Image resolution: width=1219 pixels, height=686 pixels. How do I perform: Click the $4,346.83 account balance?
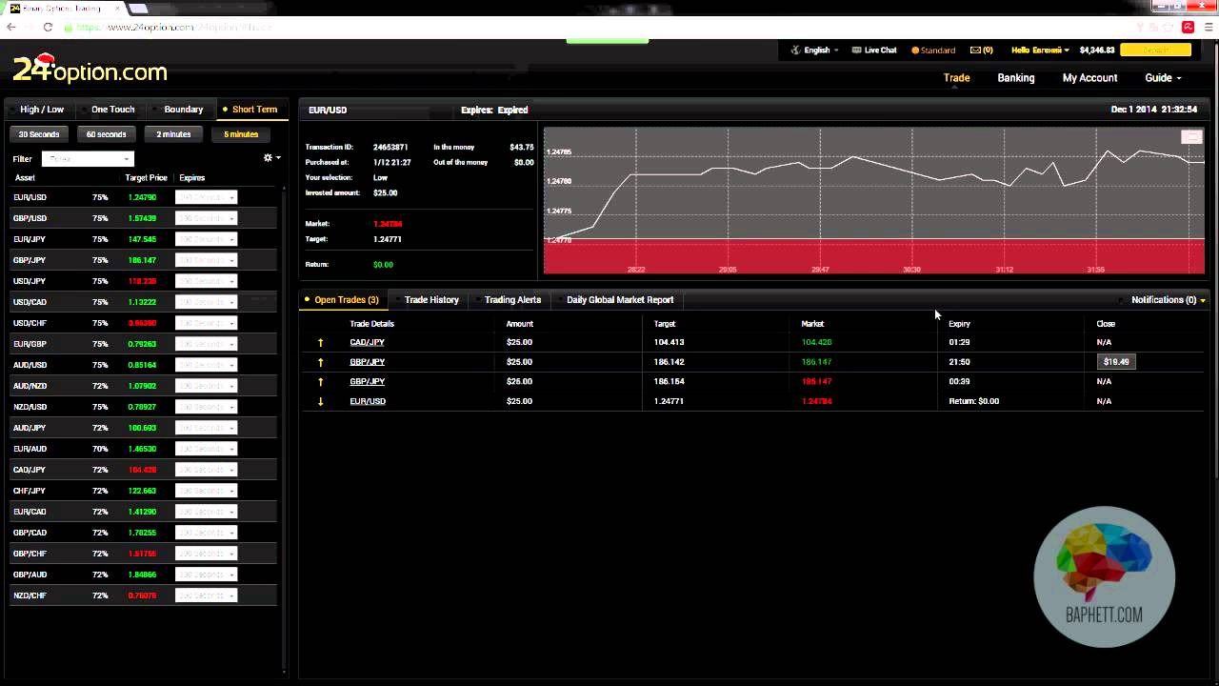(x=1096, y=50)
